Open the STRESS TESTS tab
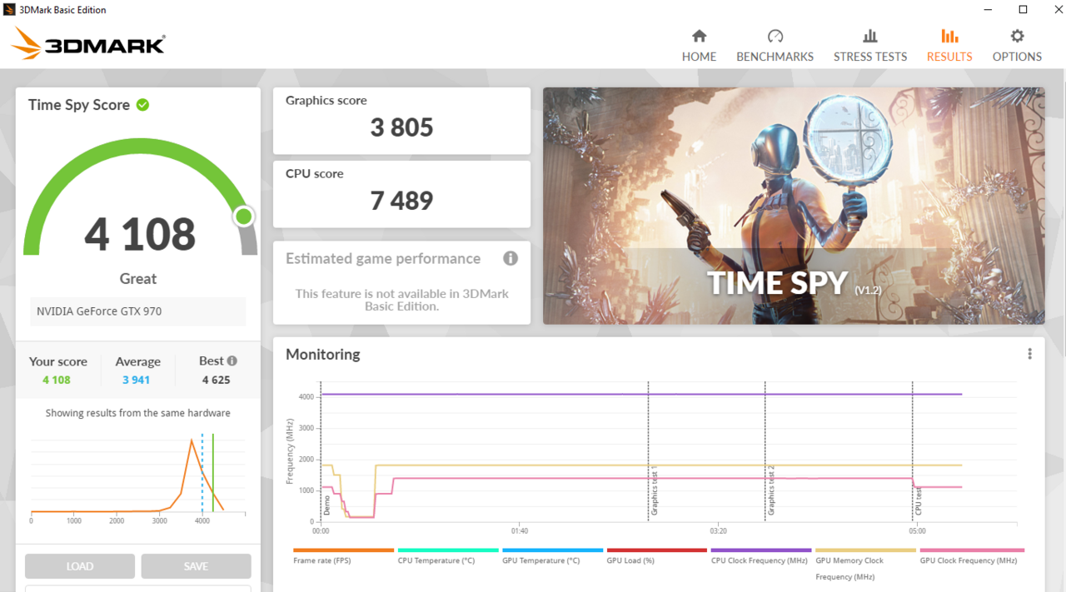Viewport: 1066px width, 592px height. [869, 46]
